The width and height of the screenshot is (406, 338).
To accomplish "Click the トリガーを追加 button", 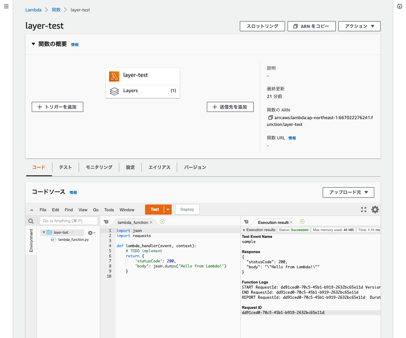I will click(x=57, y=106).
